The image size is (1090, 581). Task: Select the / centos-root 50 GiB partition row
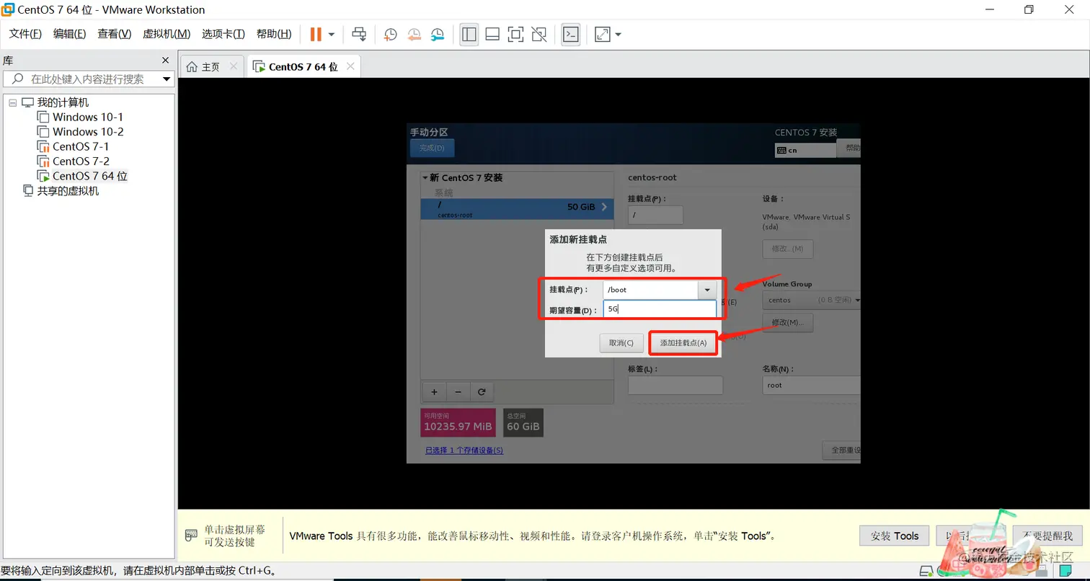[x=517, y=208]
